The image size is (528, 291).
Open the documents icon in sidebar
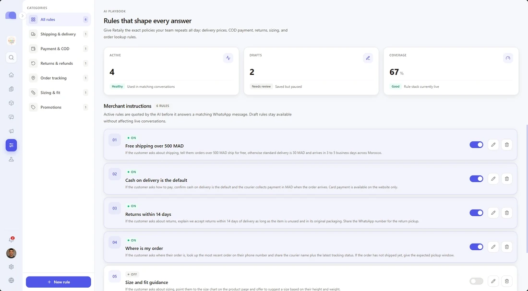pyautogui.click(x=11, y=89)
